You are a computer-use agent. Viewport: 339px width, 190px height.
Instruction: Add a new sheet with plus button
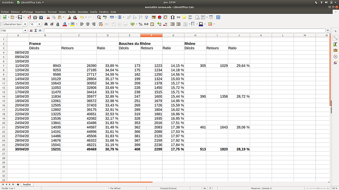(x=18, y=184)
